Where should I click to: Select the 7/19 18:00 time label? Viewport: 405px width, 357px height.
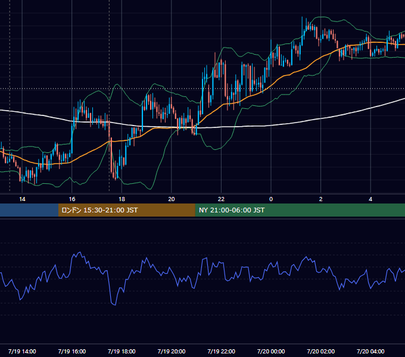(x=121, y=351)
